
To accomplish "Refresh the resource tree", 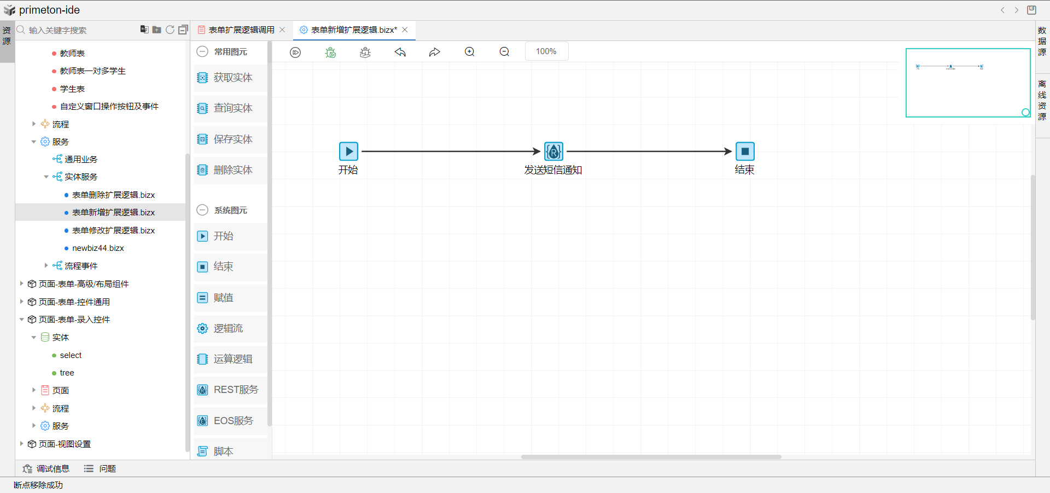I will point(170,30).
